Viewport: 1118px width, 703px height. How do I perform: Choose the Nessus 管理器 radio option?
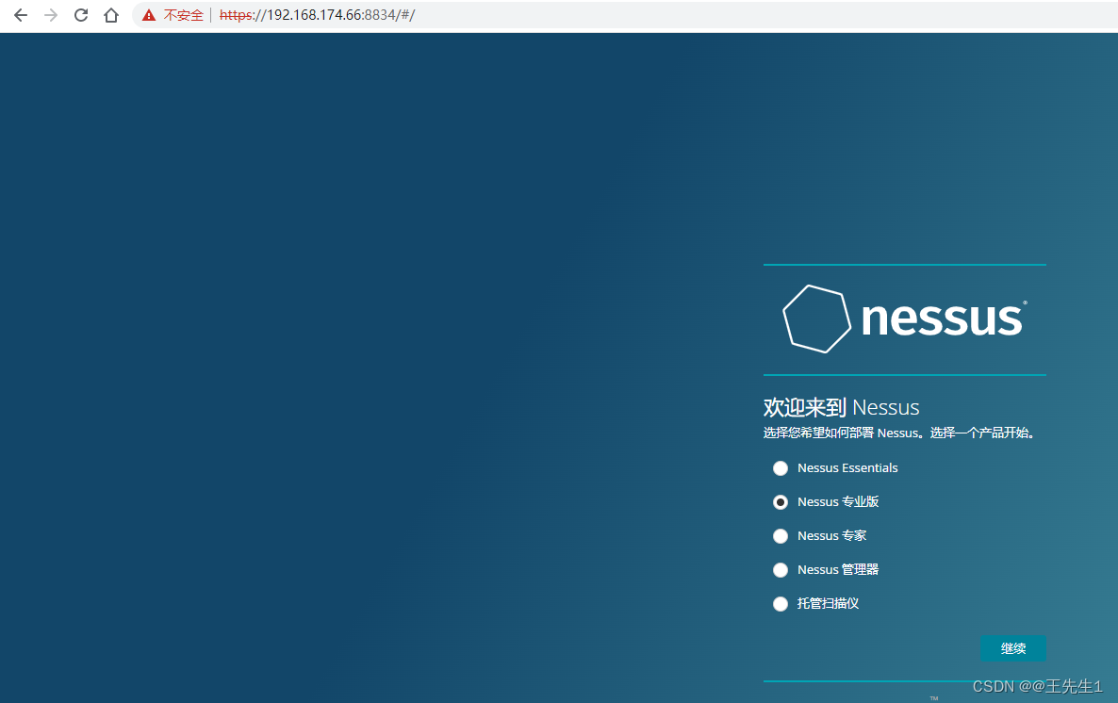click(781, 570)
